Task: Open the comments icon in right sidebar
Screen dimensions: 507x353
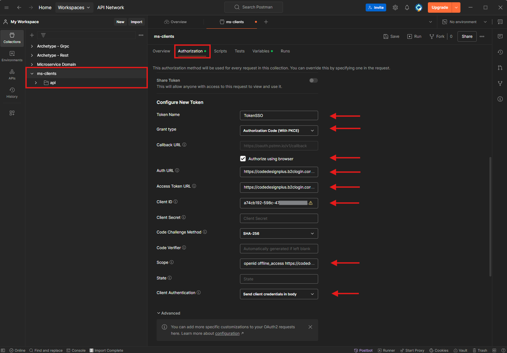Action: 500,36
